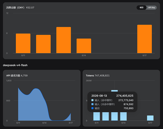Image resolution: width=163 pixels, height=129 pixels.
Task: Click the 输出 dark blue legend swatch
Action: (92, 108)
